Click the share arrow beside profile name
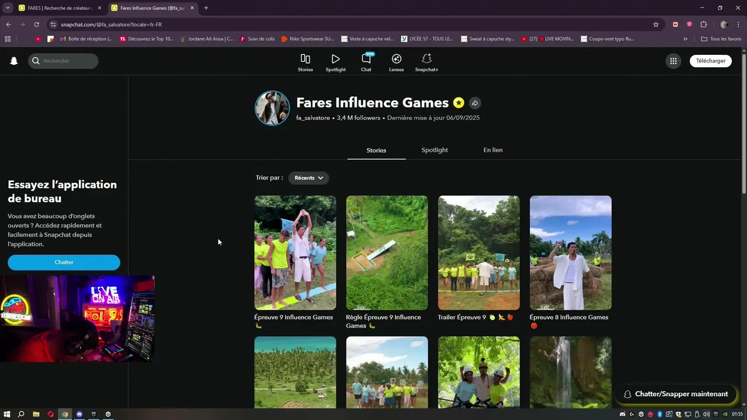This screenshot has width=747, height=420. [x=475, y=103]
